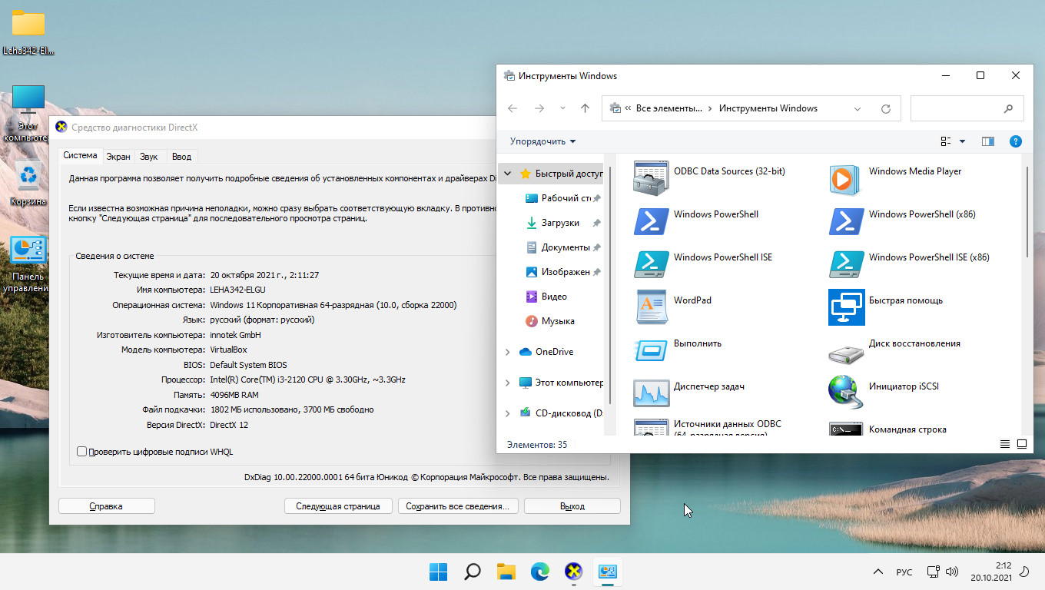Click the explorer search input field
The image size is (1045, 590).
click(955, 108)
